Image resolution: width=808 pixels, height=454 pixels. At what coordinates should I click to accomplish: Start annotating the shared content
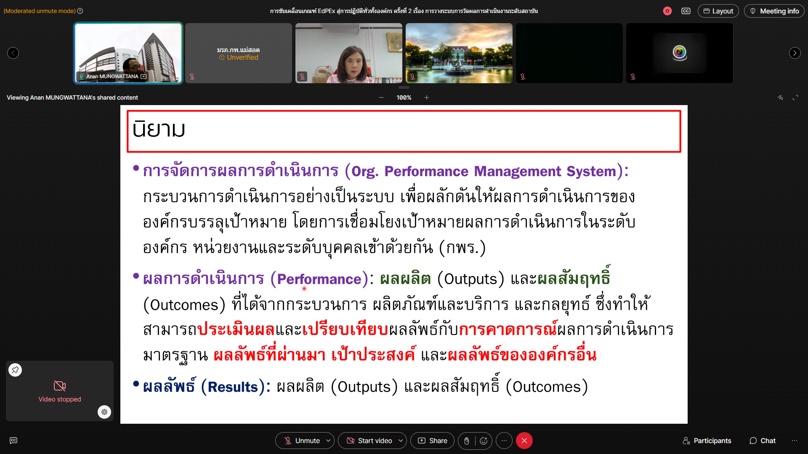tap(780, 97)
